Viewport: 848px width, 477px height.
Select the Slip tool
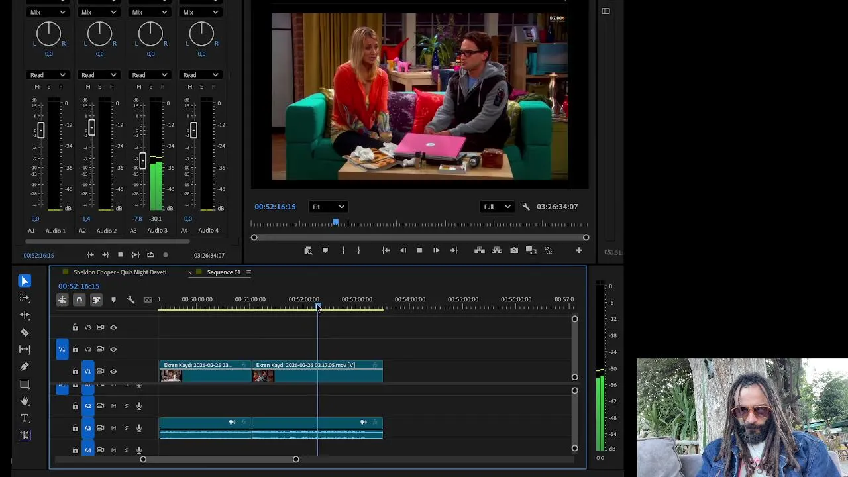[25, 349]
